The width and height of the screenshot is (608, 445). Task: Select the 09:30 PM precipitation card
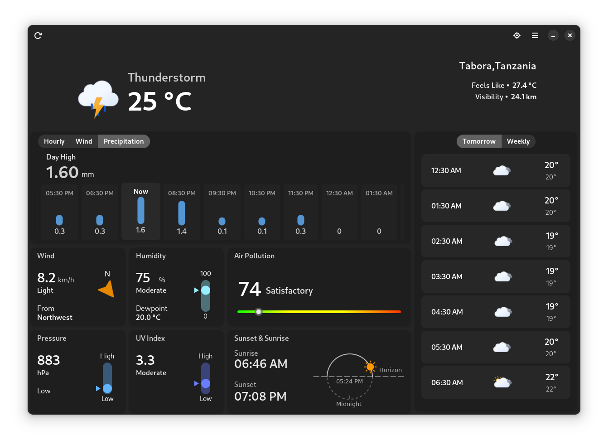(222, 212)
